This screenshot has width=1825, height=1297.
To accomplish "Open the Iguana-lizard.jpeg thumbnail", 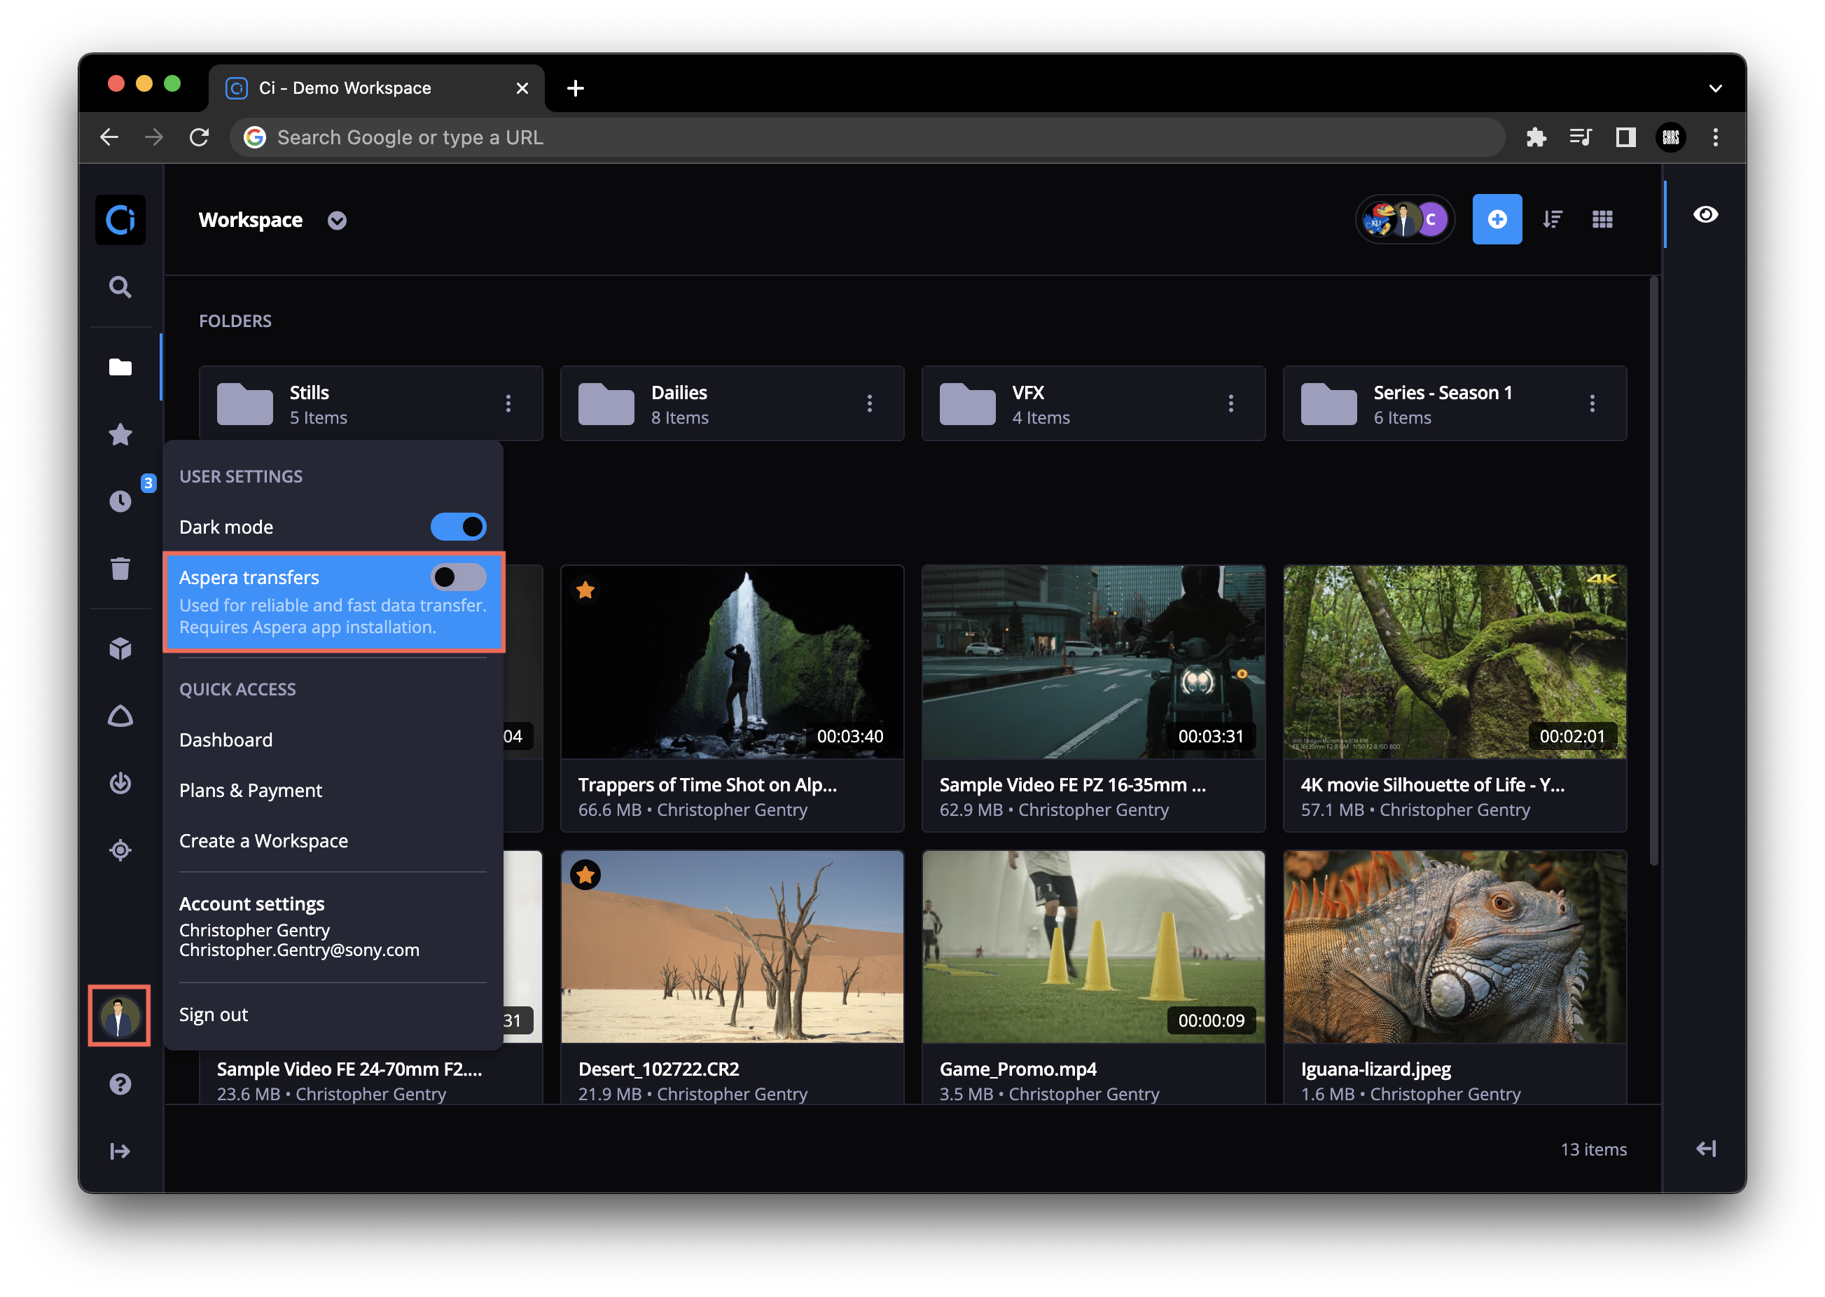I will 1454,946.
